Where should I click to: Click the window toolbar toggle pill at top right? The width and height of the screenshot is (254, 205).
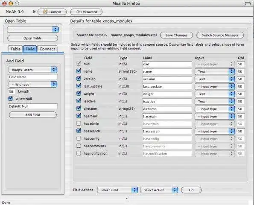point(248,3)
